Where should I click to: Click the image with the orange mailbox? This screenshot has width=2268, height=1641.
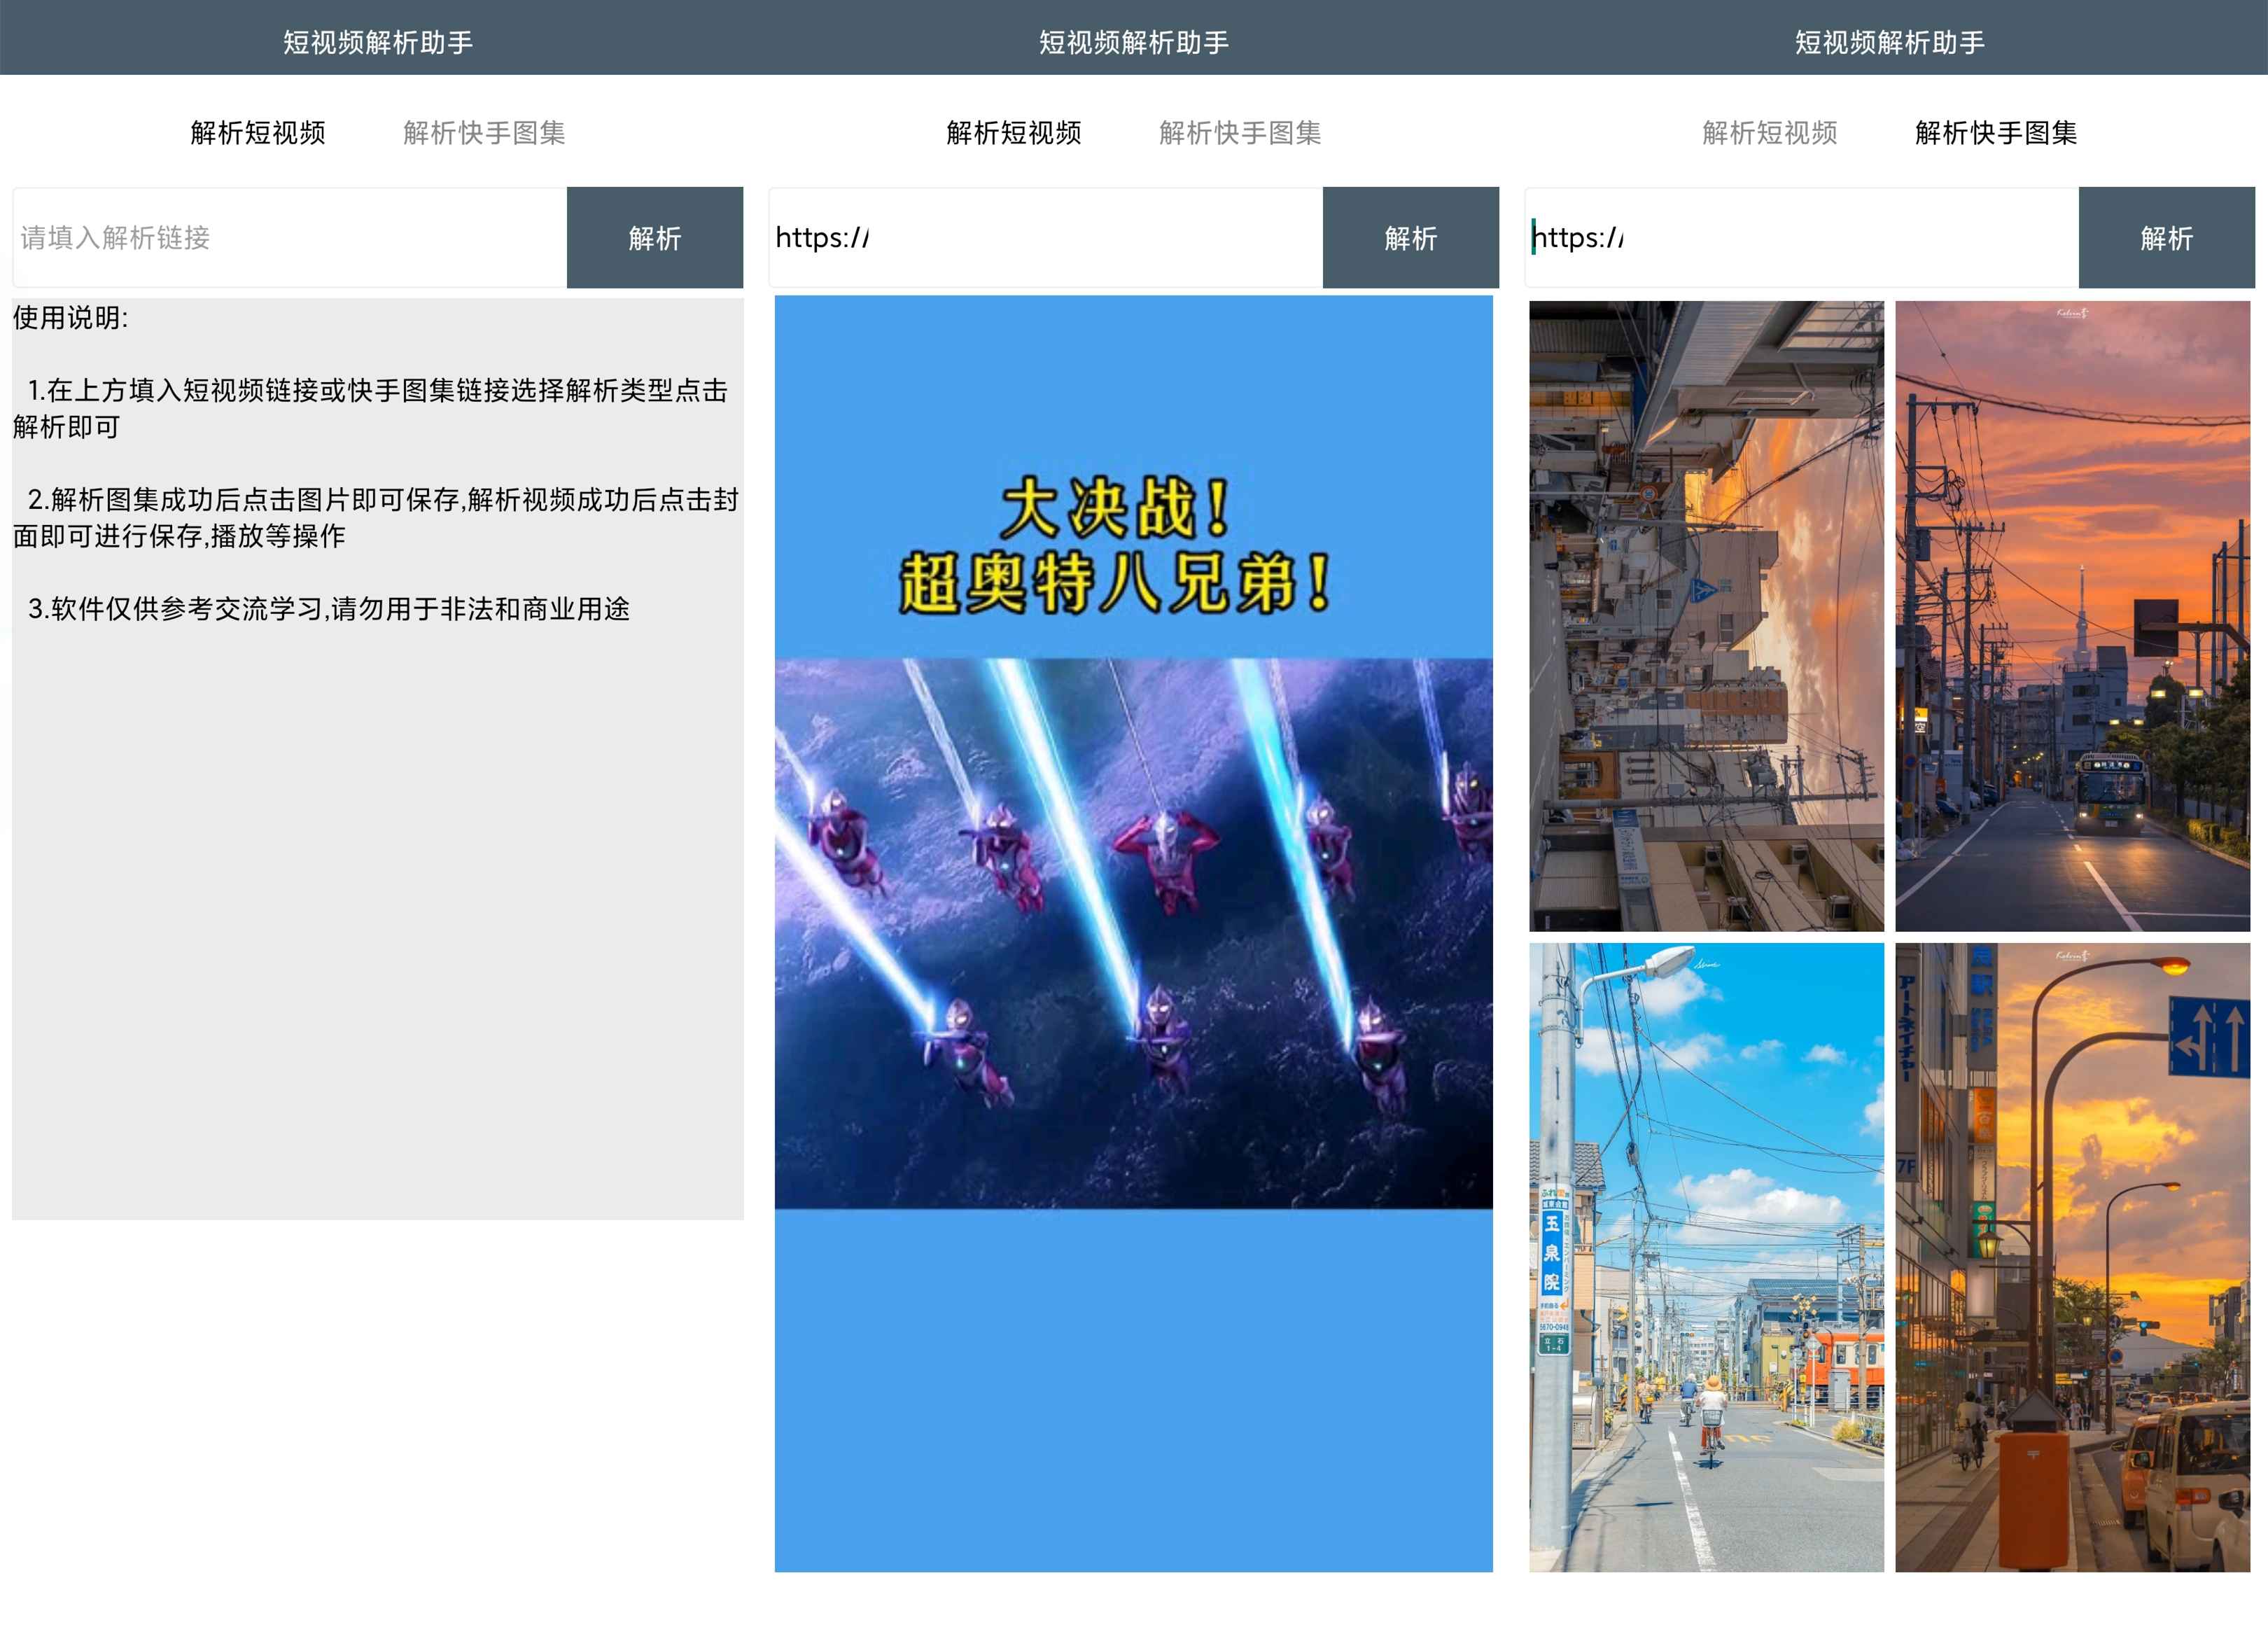2072,1257
